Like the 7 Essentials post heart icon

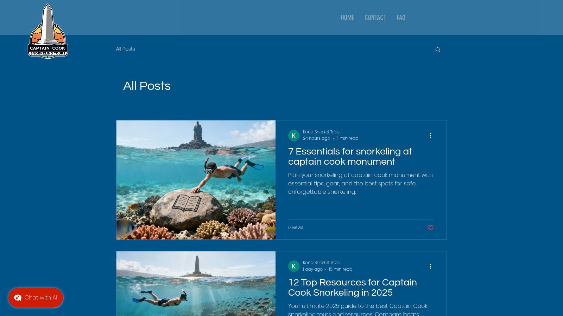(430, 228)
